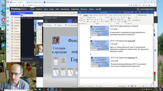Screen dimensions: 163x91
Task: Copy selection with the copy icon
Action: tap(84, 19)
